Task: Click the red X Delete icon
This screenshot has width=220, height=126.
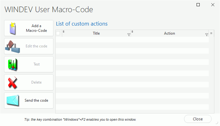Action: click(12, 83)
